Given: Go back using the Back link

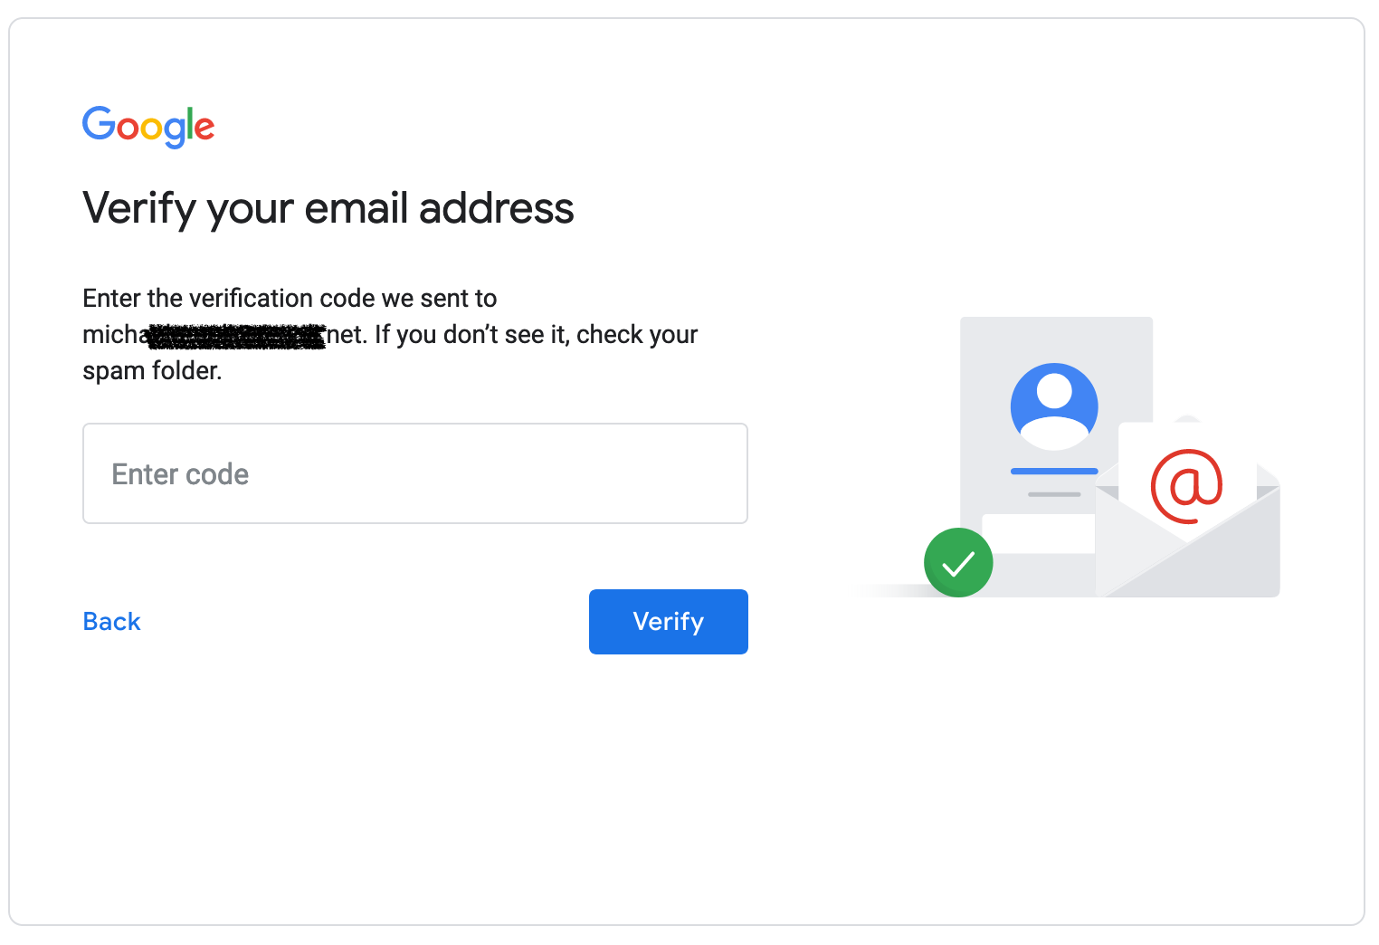Looking at the screenshot, I should [112, 622].
